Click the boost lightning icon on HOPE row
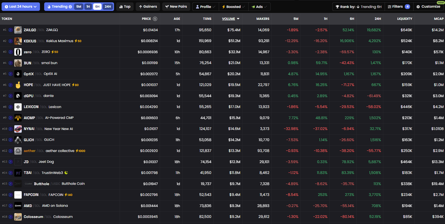 (x=73, y=85)
